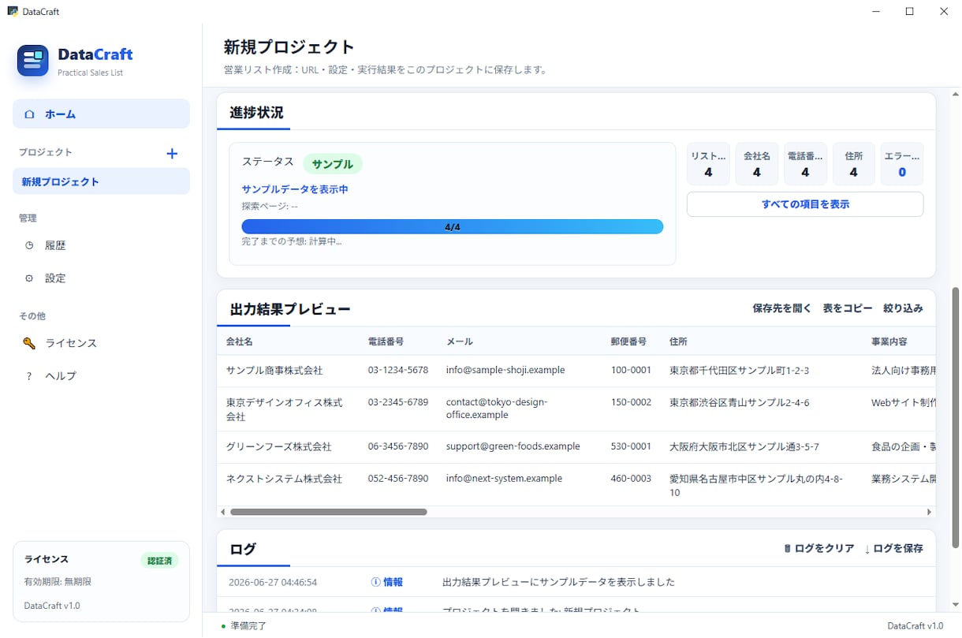Click email support@green-foods.example

click(x=513, y=446)
